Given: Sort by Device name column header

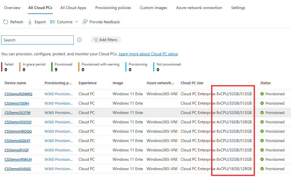Looking at the screenshot, I should pyautogui.click(x=15, y=83).
